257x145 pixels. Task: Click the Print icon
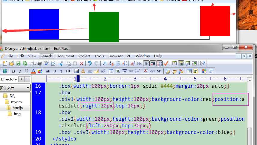point(40,63)
